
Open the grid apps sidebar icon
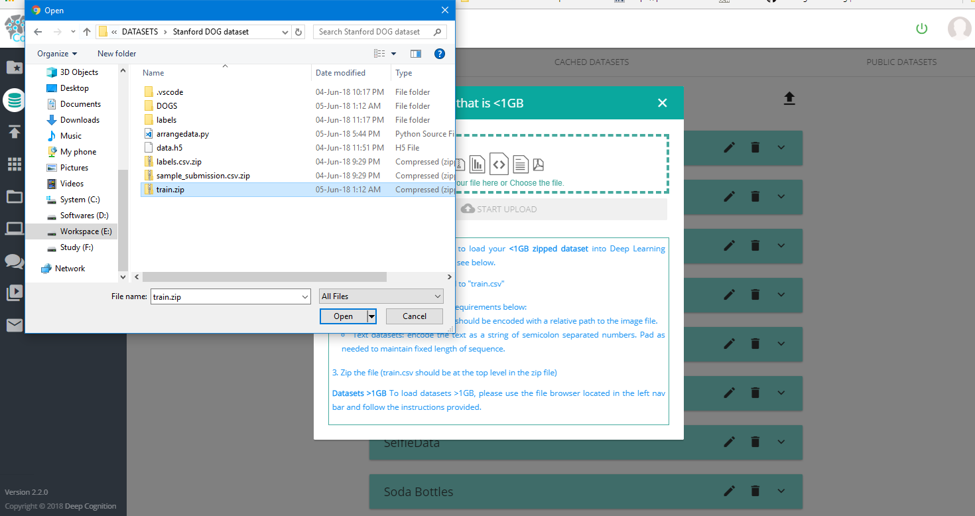[14, 164]
